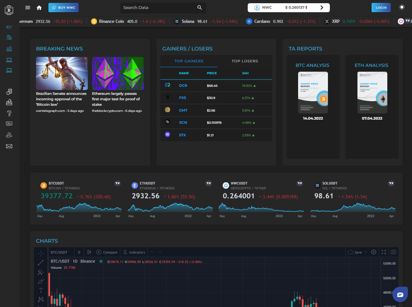Open Ethereum proof of stake headline
Screen dimensions: 412x307
click(x=116, y=99)
